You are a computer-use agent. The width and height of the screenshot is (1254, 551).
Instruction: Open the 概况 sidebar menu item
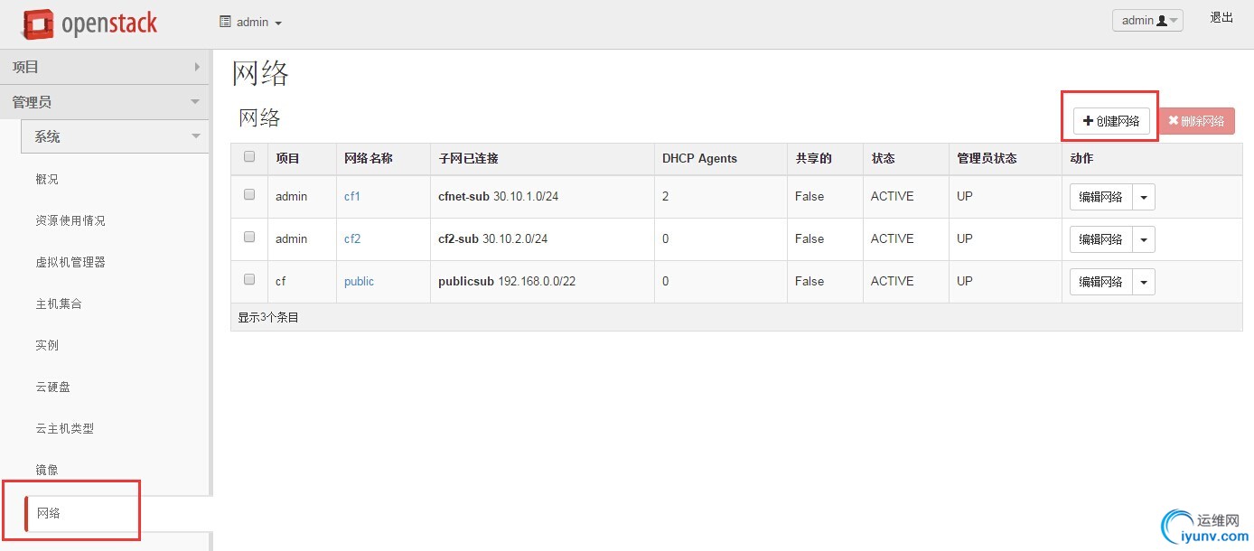coord(47,179)
